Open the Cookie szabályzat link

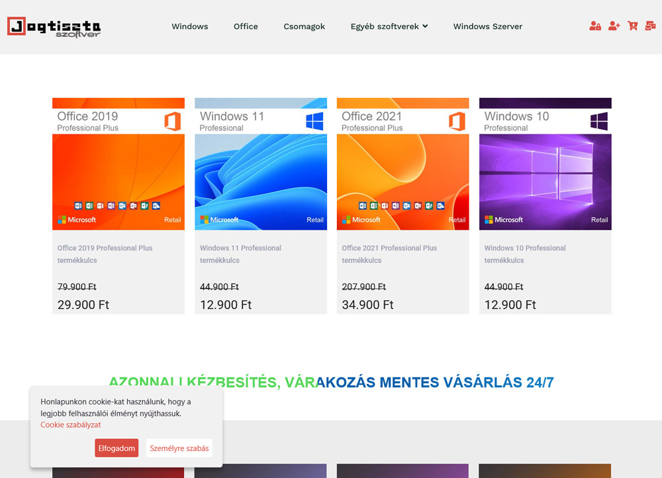[71, 425]
